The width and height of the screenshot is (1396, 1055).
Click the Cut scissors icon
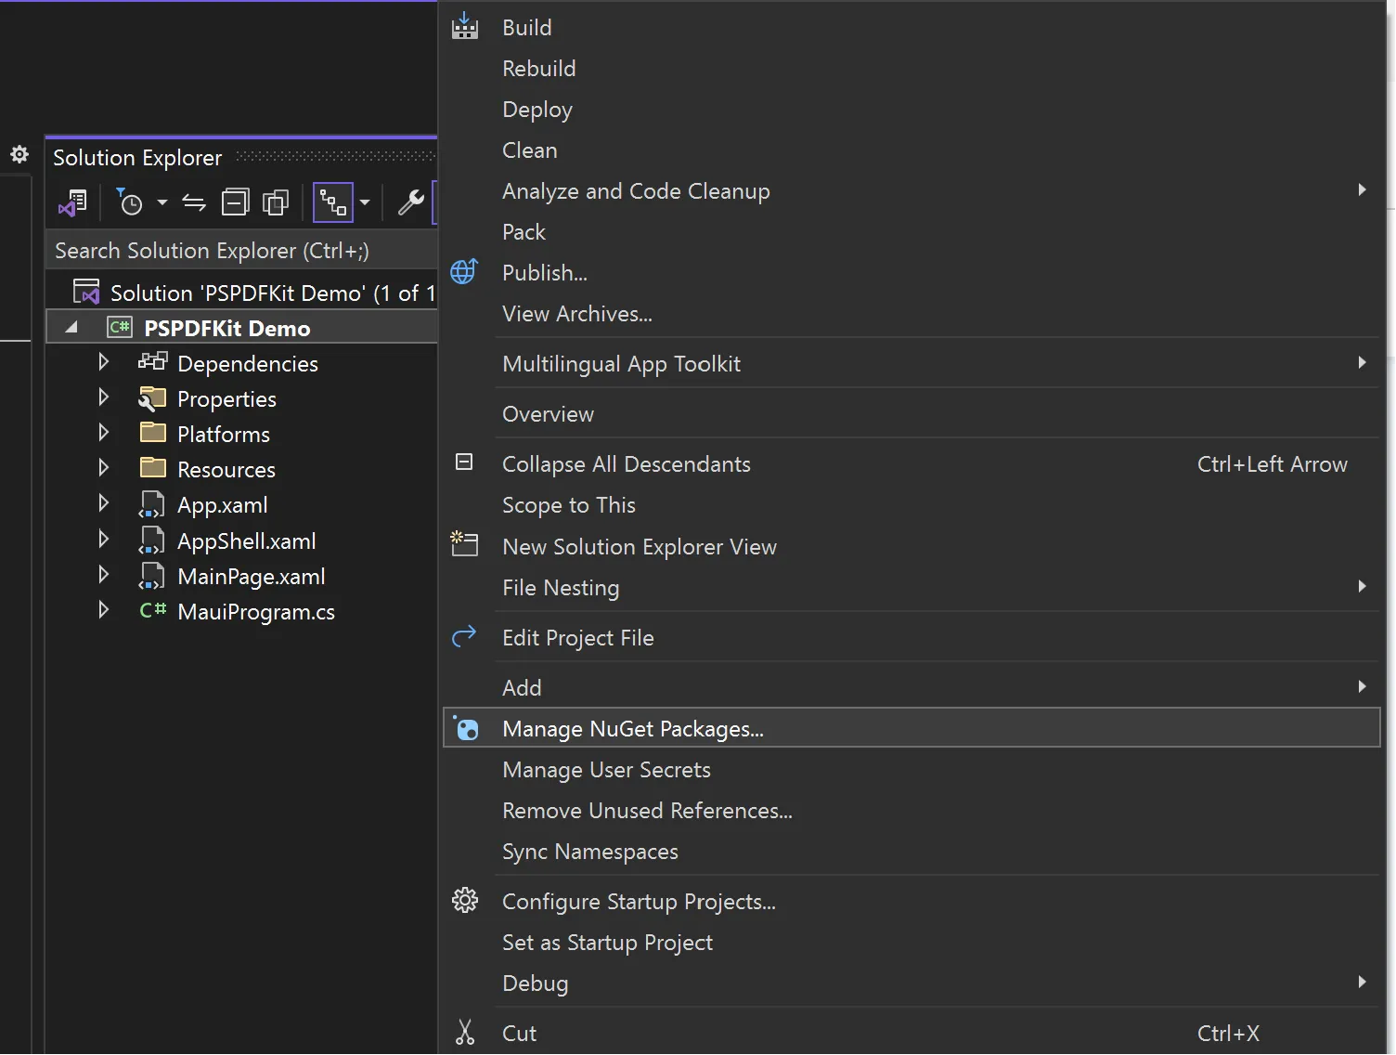click(464, 1032)
